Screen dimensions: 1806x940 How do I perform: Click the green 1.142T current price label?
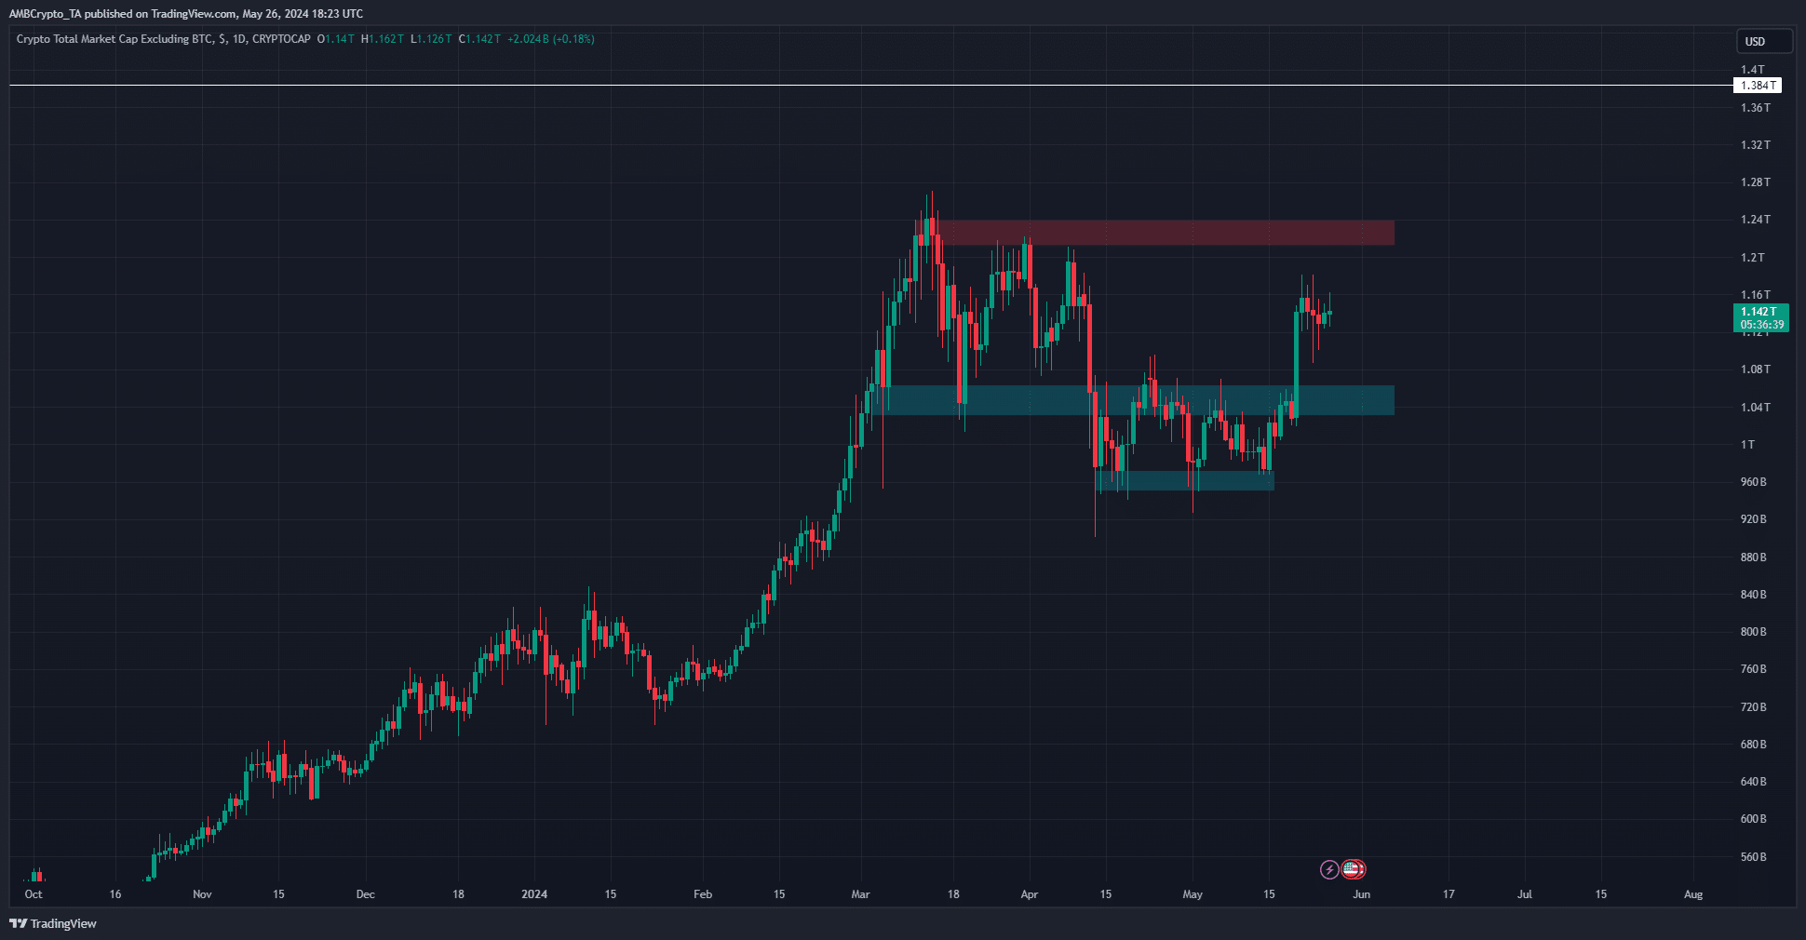click(1760, 312)
